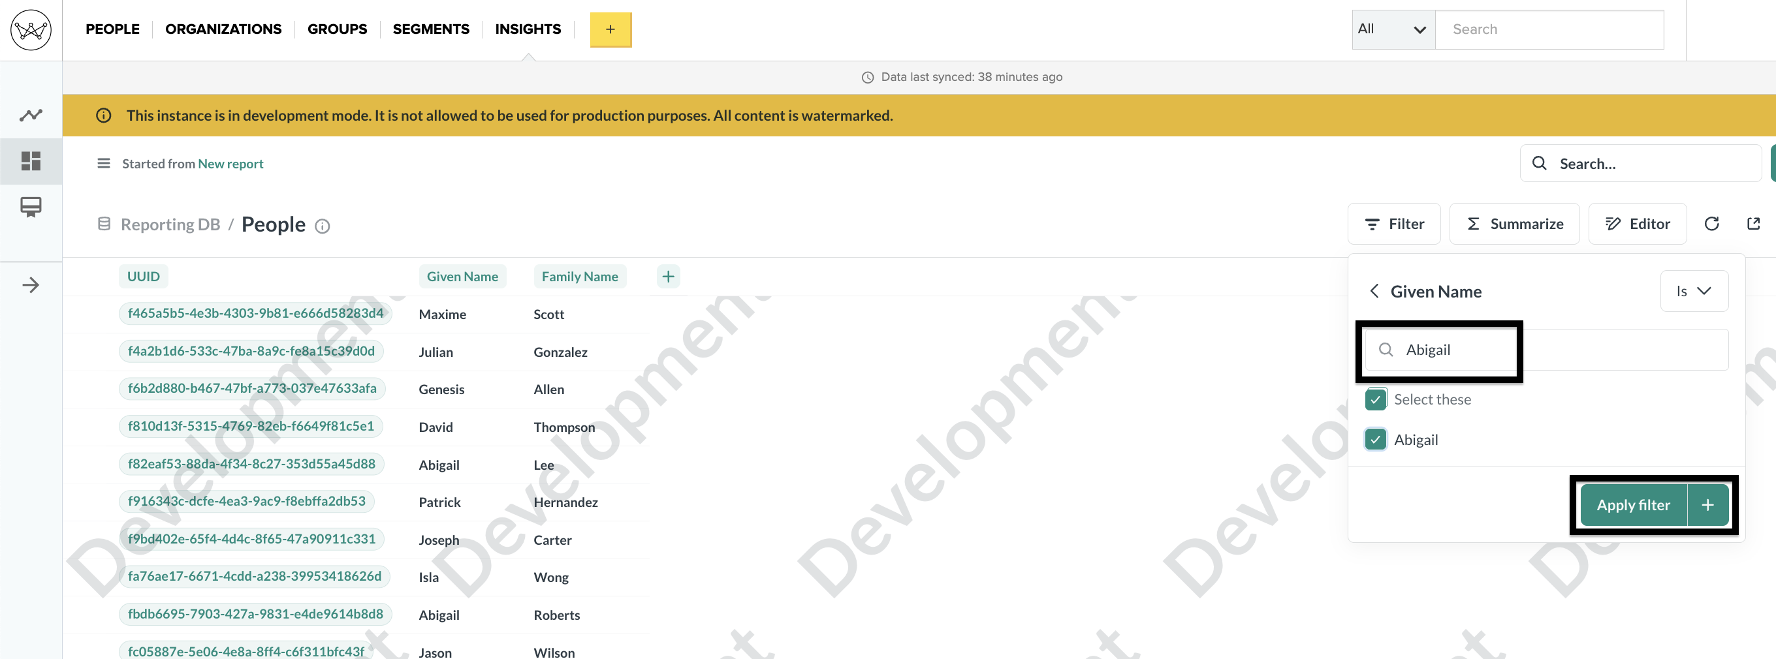Open UUID f465a5b5-4e3b-4303-9b81-e666d58283d4
The height and width of the screenshot is (659, 1776).
tap(256, 313)
